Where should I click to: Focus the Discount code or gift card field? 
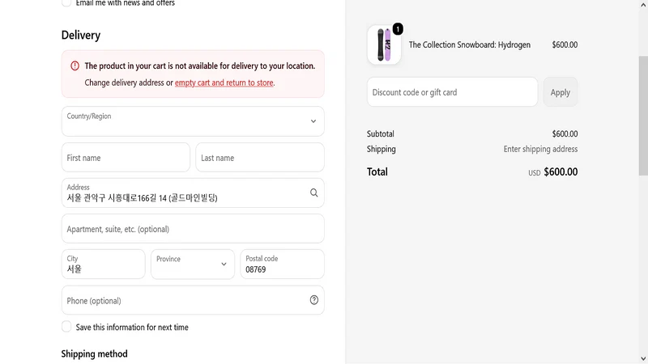pyautogui.click(x=453, y=92)
